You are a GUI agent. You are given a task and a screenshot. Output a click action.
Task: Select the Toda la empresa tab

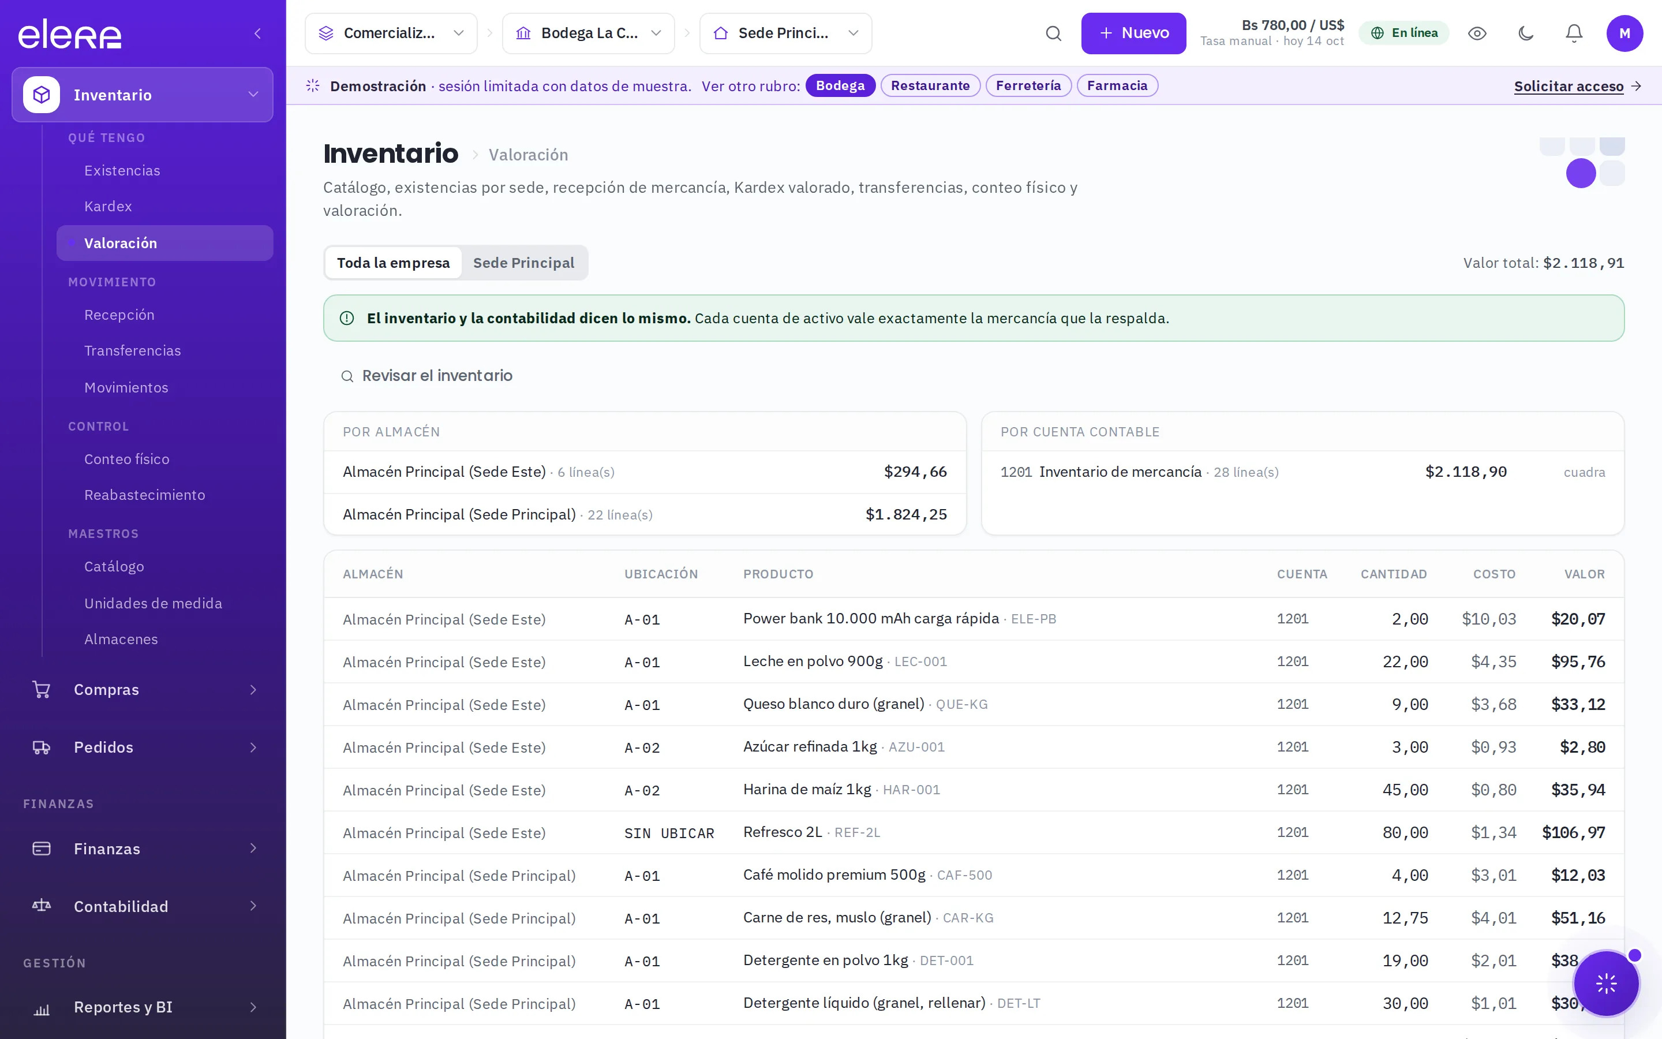[393, 263]
